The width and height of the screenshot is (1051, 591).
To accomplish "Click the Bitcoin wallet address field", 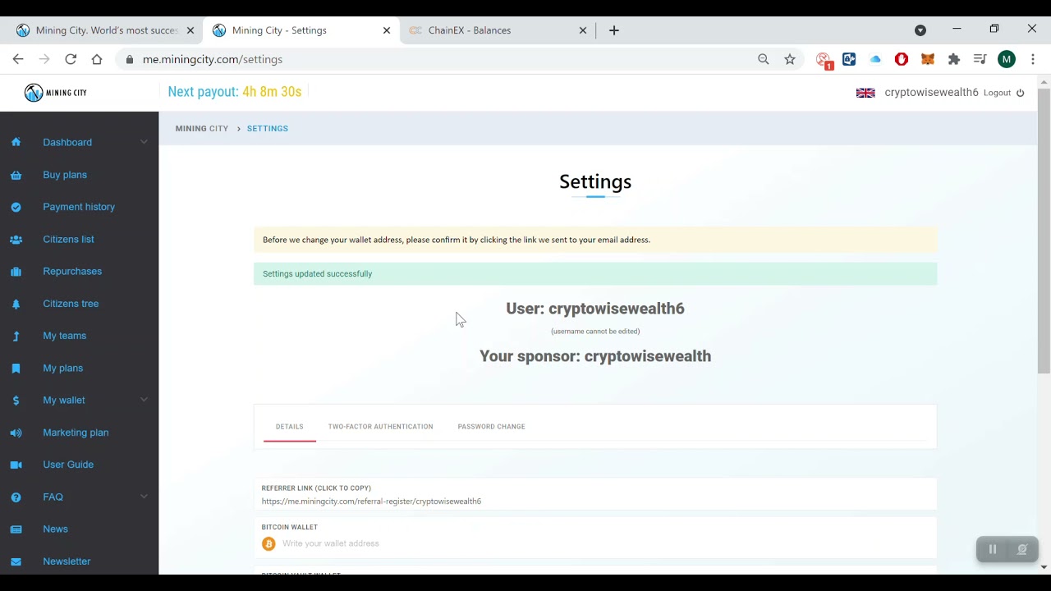I will (x=595, y=543).
